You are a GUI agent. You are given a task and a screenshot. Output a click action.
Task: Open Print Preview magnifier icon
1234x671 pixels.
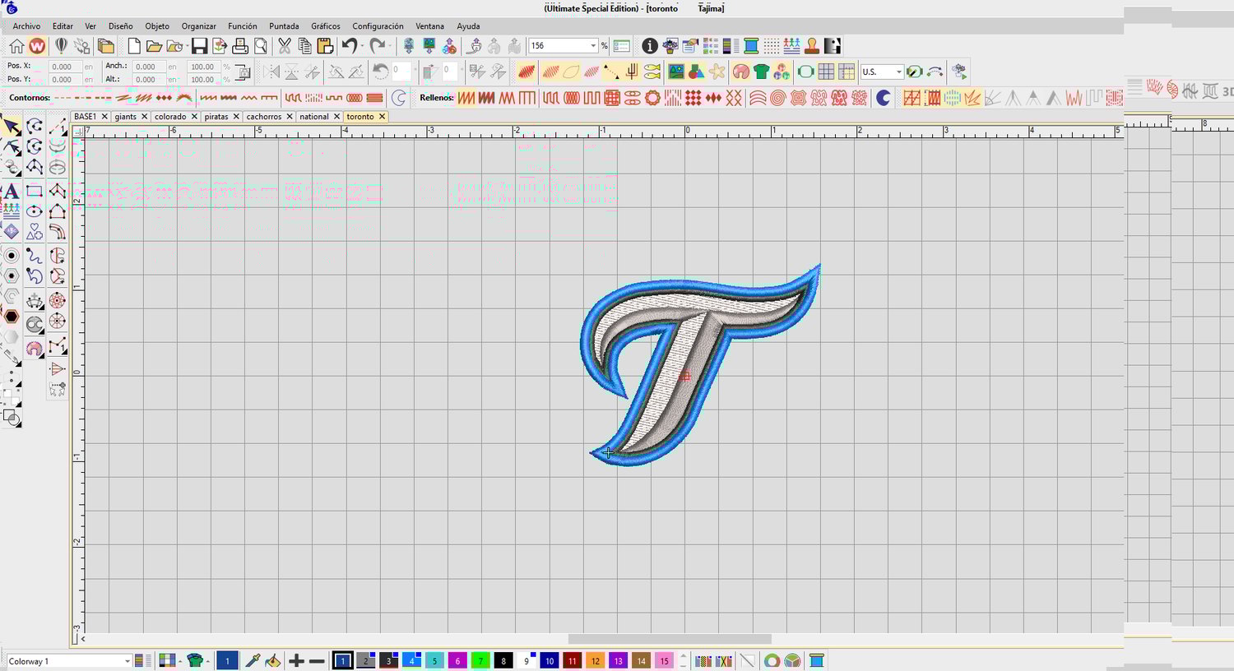pyautogui.click(x=260, y=46)
